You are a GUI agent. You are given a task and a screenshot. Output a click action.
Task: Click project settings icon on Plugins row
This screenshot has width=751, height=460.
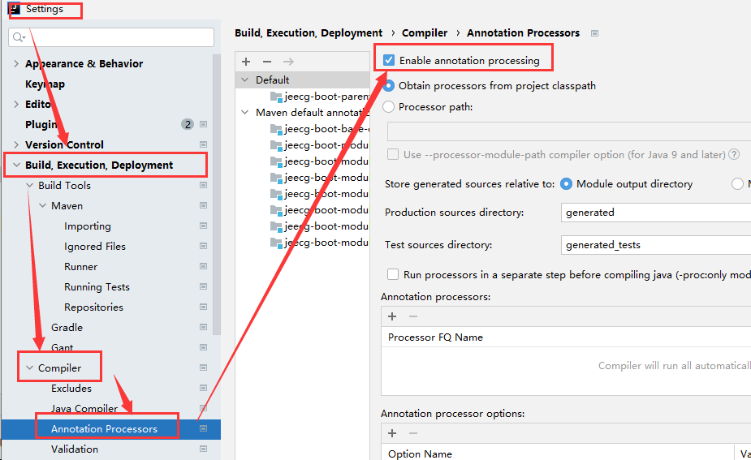point(204,124)
